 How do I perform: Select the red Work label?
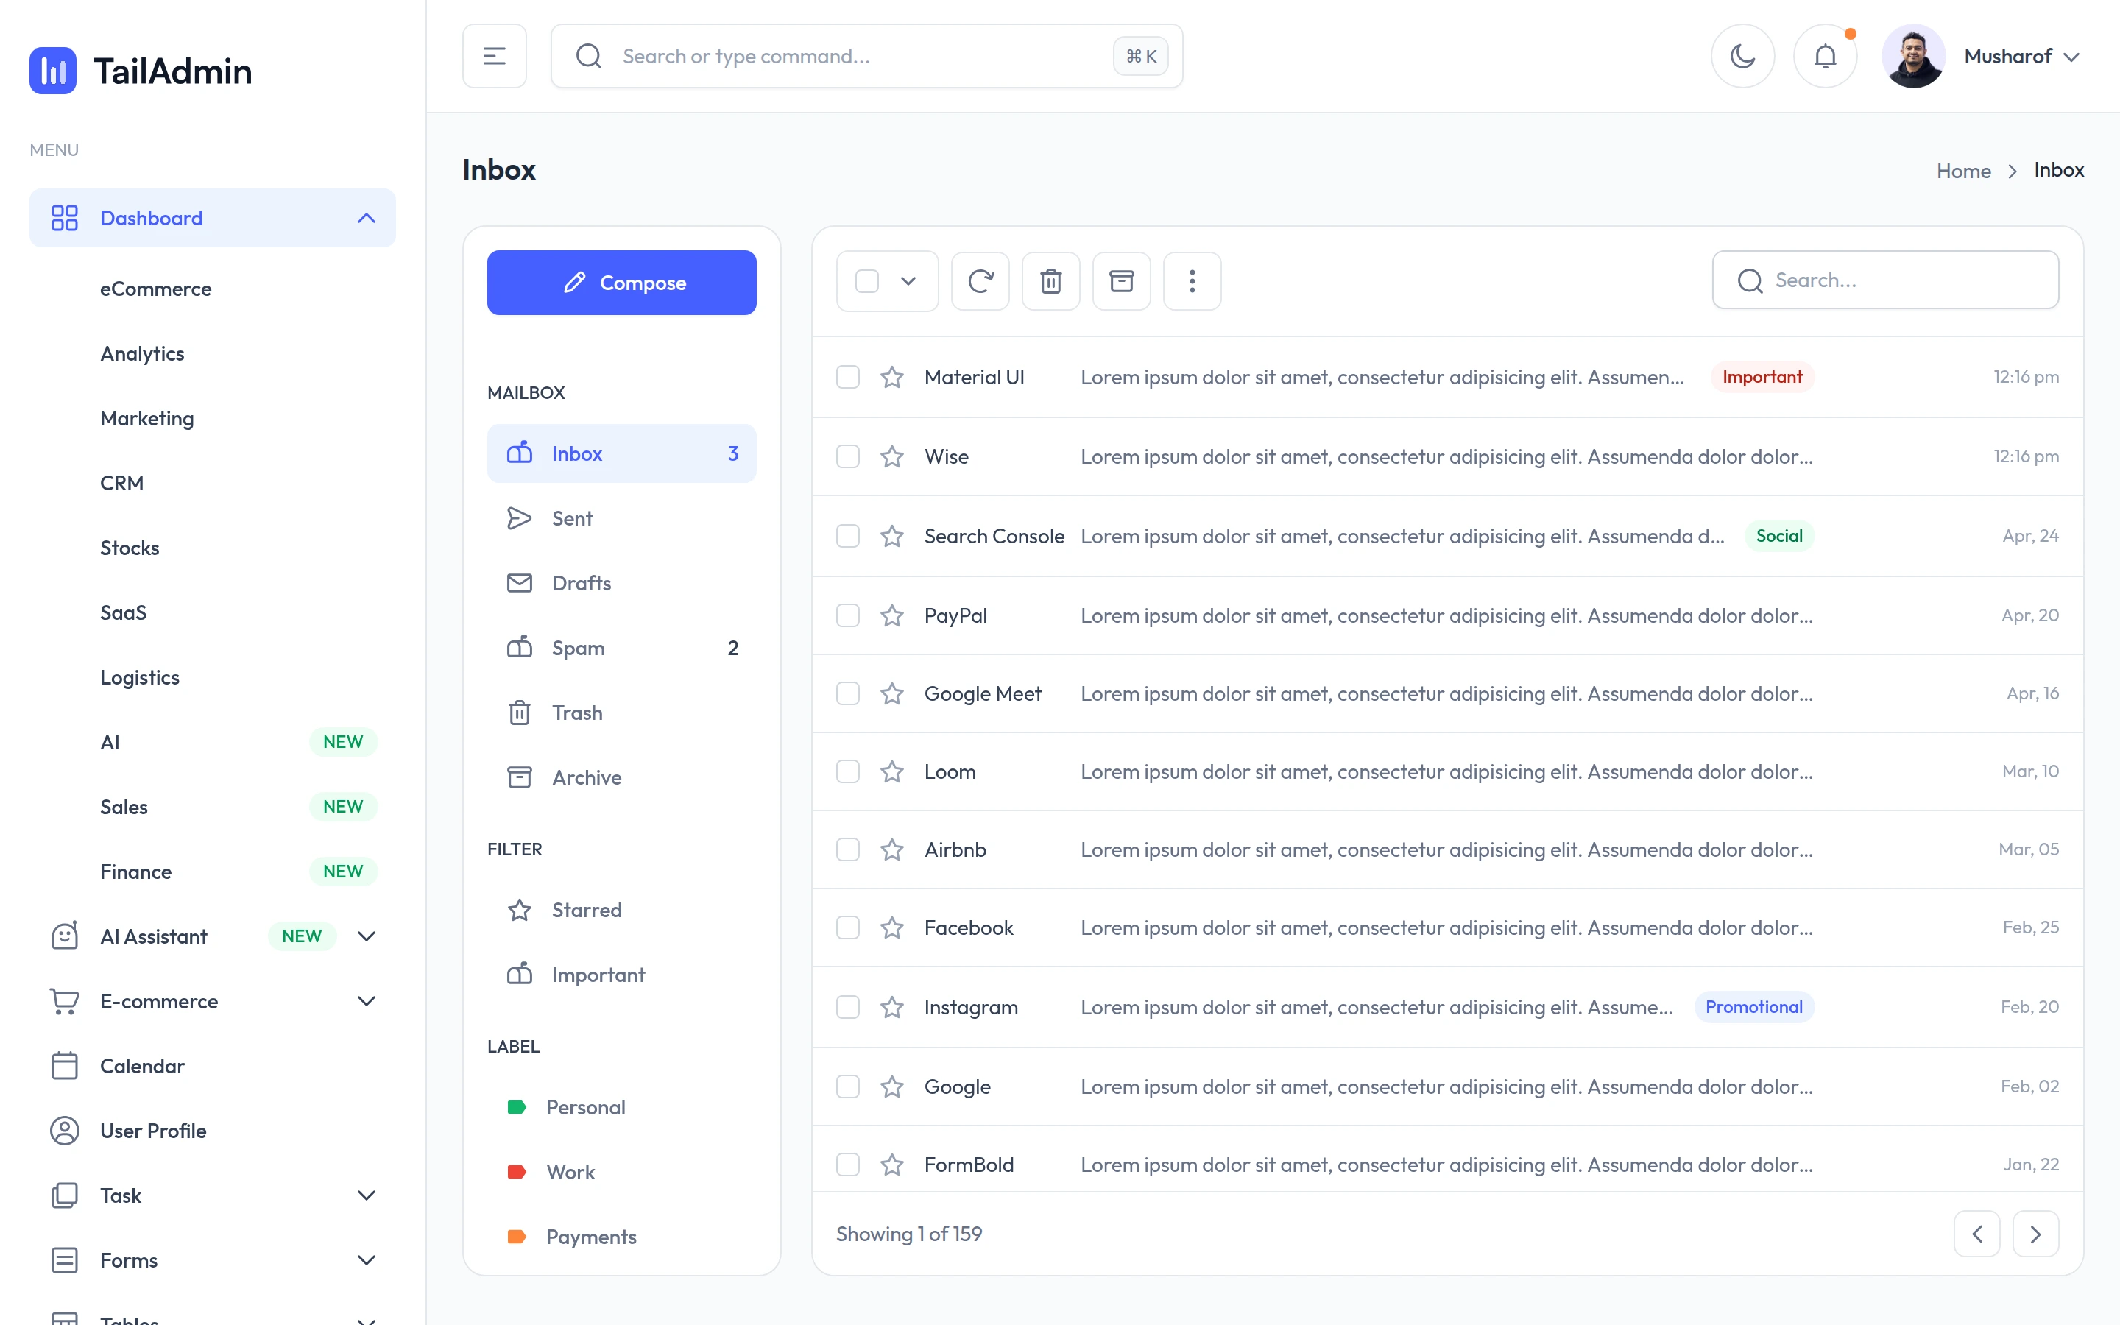(621, 1172)
